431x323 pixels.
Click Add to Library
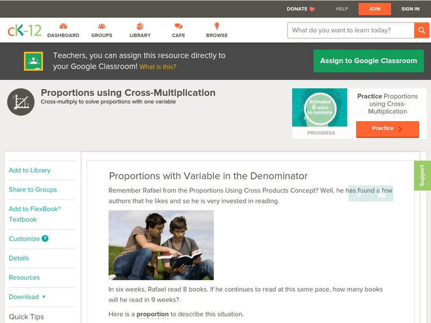[x=30, y=170]
